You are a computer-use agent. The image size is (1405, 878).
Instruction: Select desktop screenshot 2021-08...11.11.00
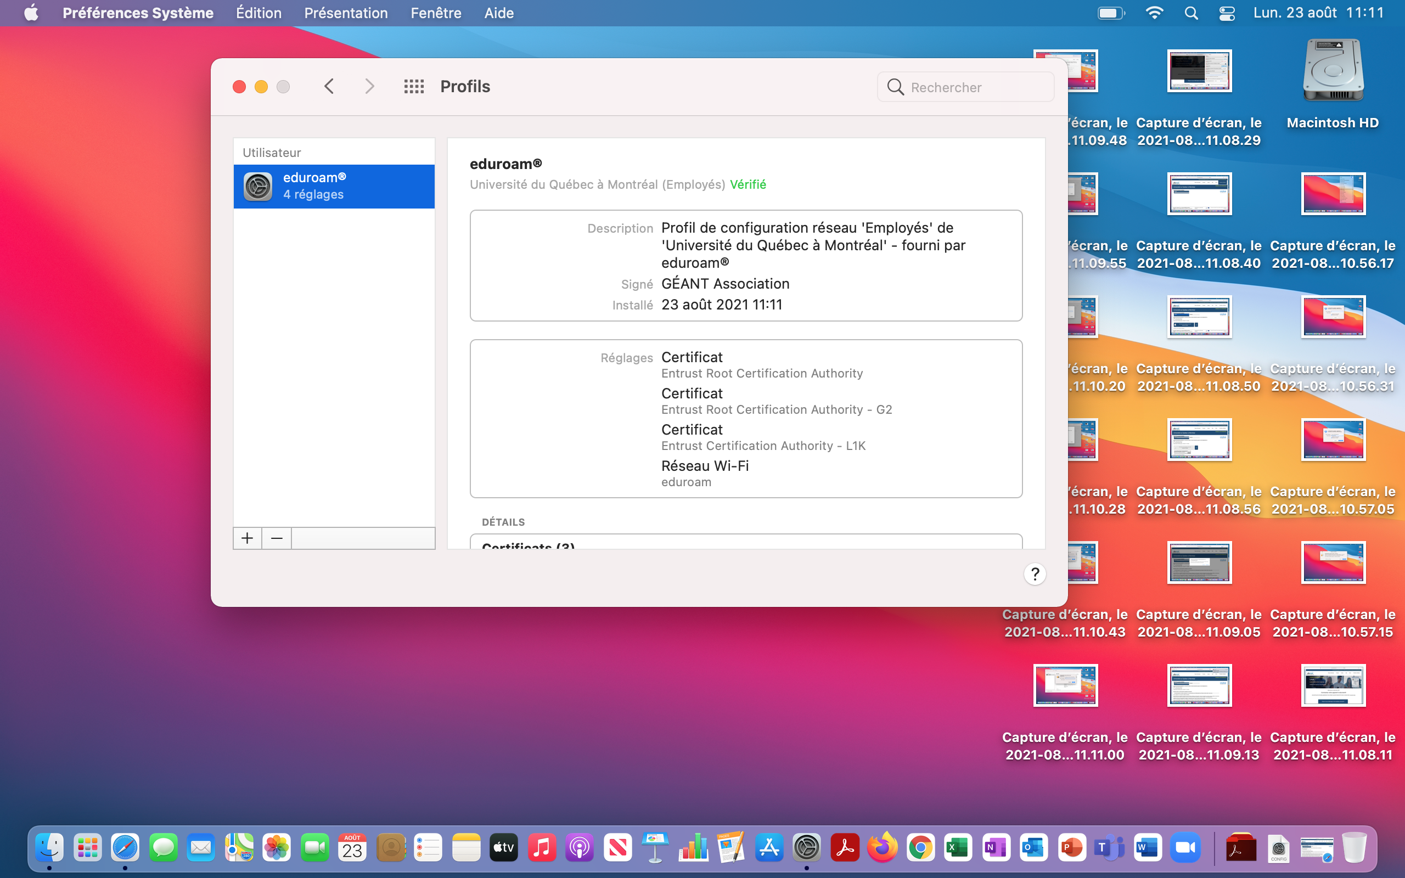tap(1065, 713)
